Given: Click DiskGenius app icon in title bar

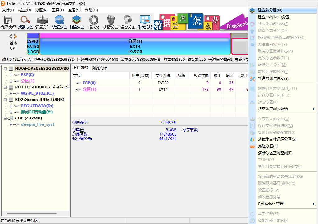Looking at the screenshot, I should [x=3, y=3].
